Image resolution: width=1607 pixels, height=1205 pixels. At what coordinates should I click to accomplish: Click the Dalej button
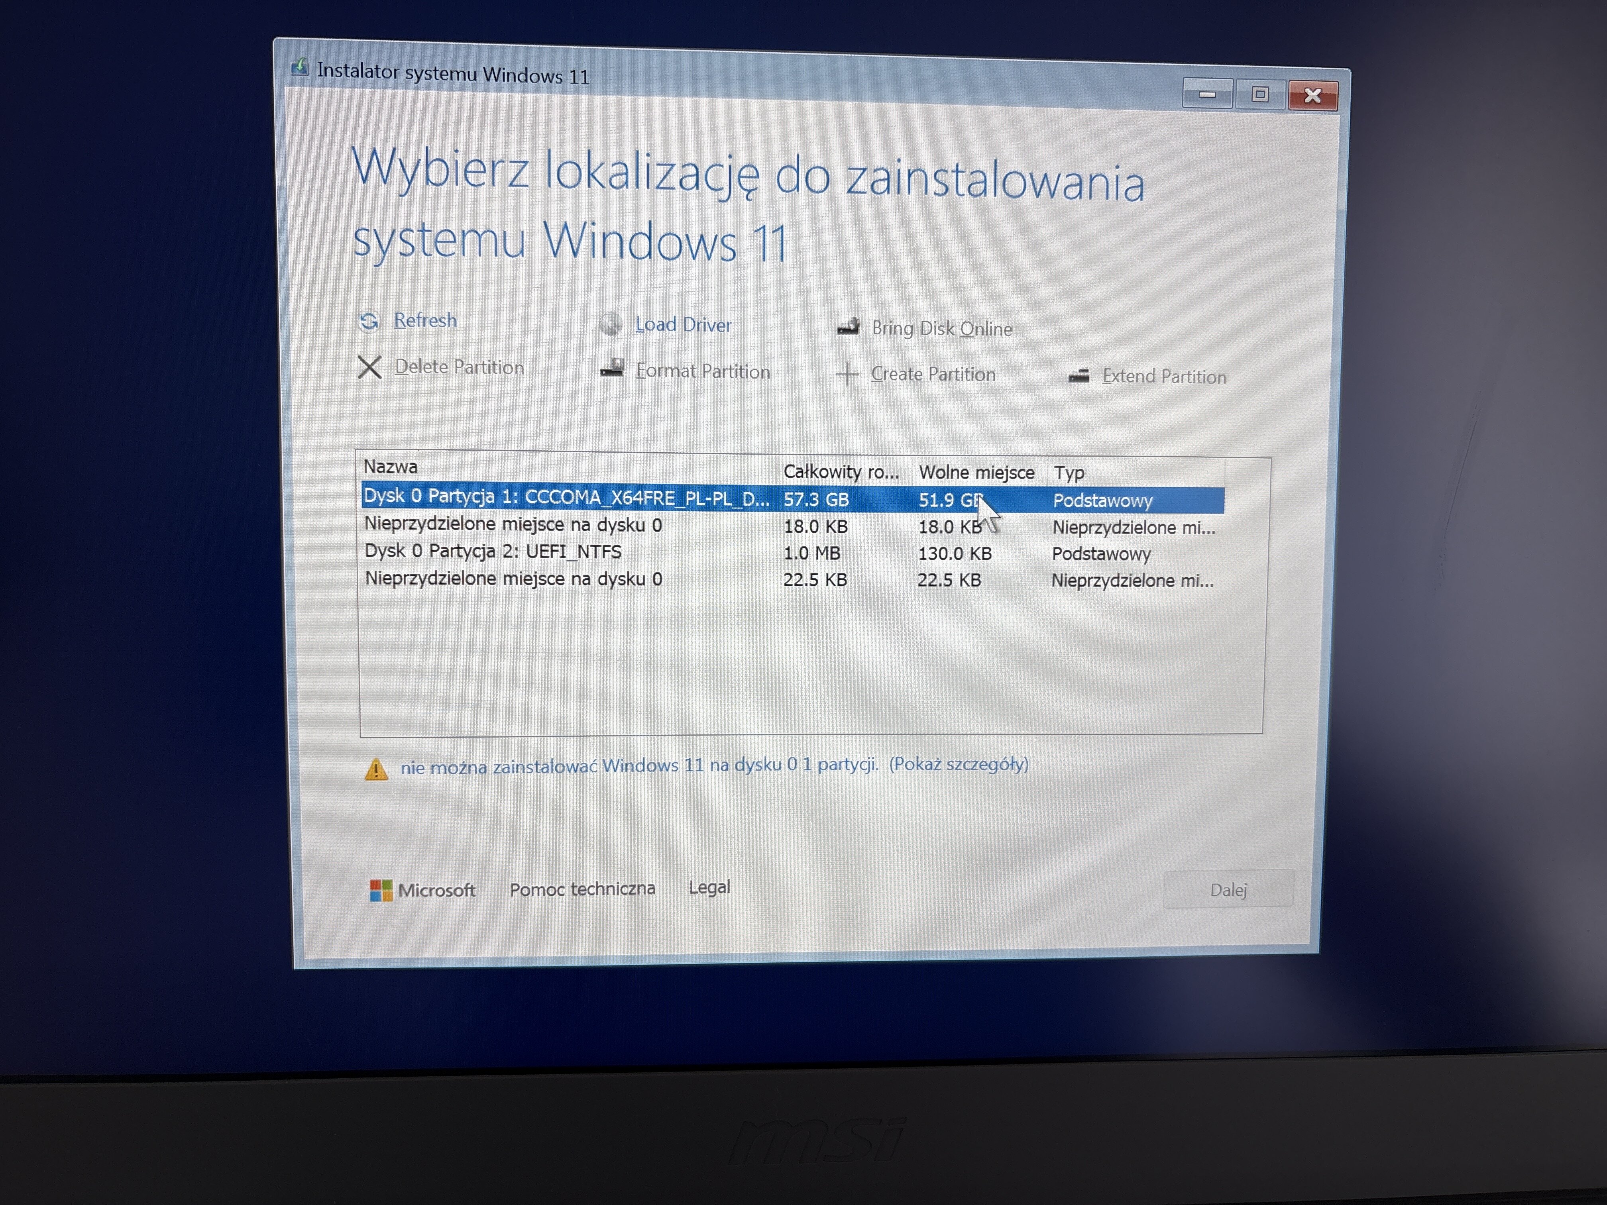pyautogui.click(x=1228, y=890)
